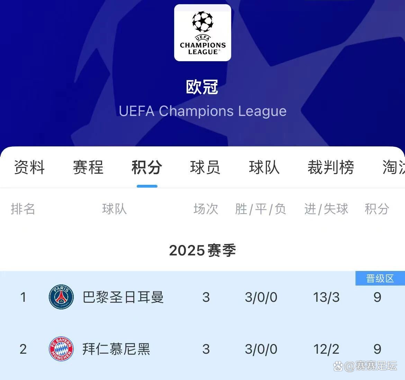
Task: Tap the 拜仁慕尼黑 team name
Action: coord(116,349)
